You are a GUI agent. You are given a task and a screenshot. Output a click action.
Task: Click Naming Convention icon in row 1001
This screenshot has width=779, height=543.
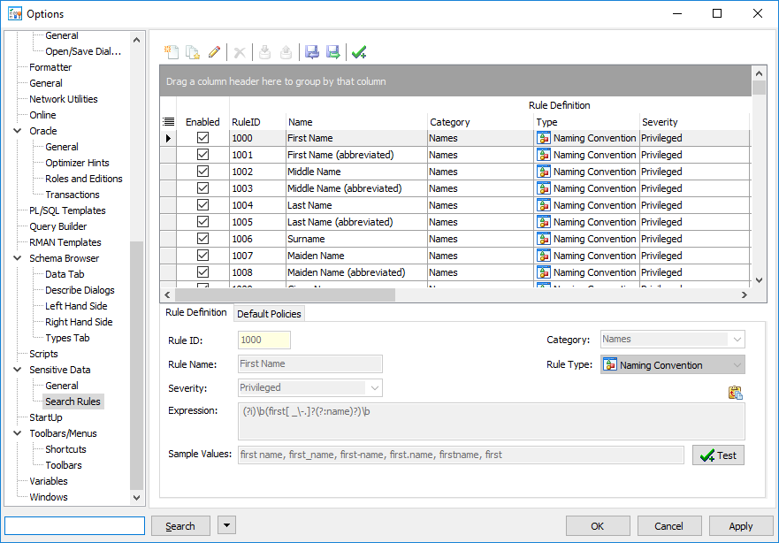(x=544, y=155)
